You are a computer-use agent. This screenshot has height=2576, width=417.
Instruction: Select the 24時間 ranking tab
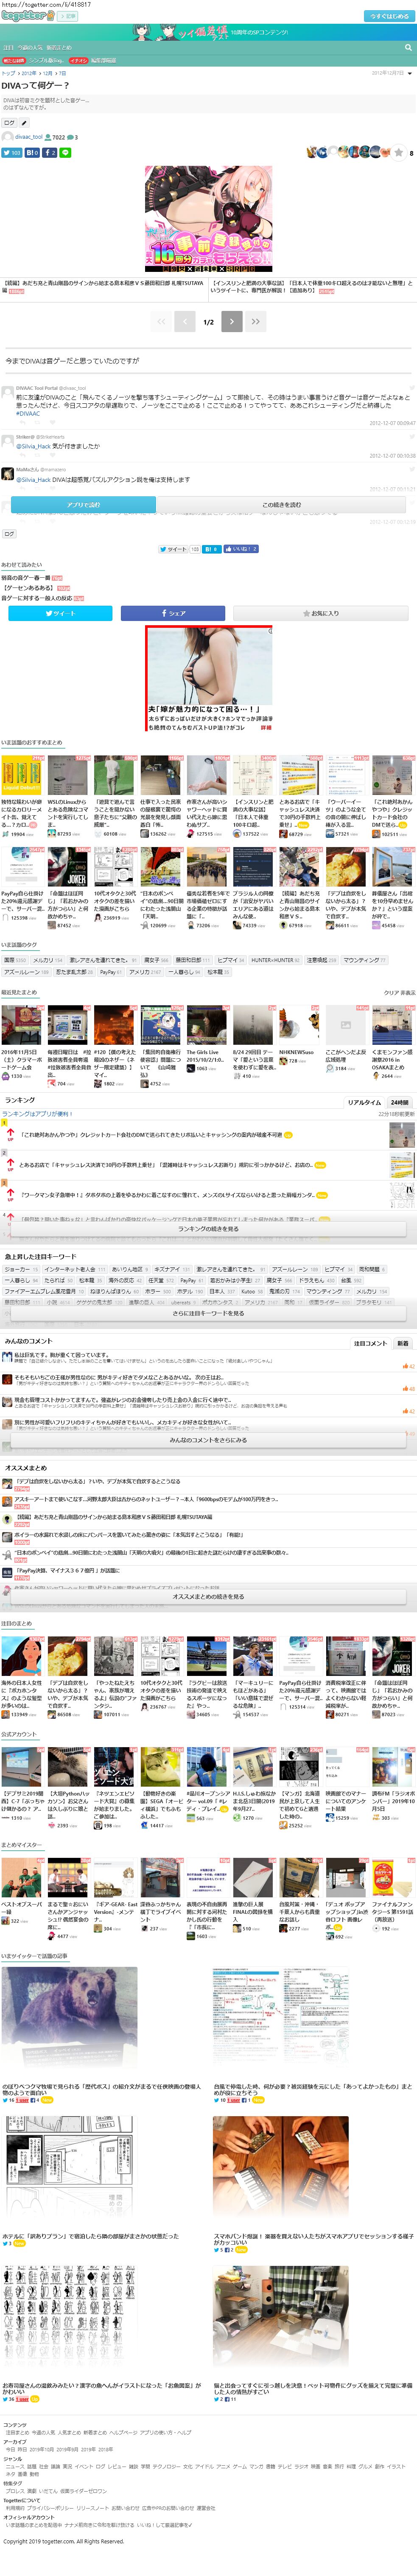399,1102
